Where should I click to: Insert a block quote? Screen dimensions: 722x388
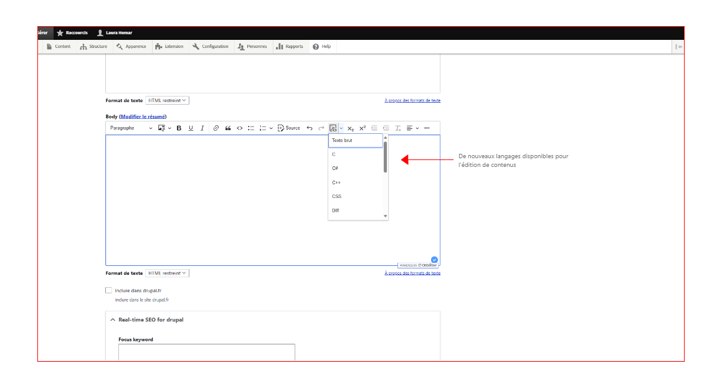pyautogui.click(x=228, y=128)
